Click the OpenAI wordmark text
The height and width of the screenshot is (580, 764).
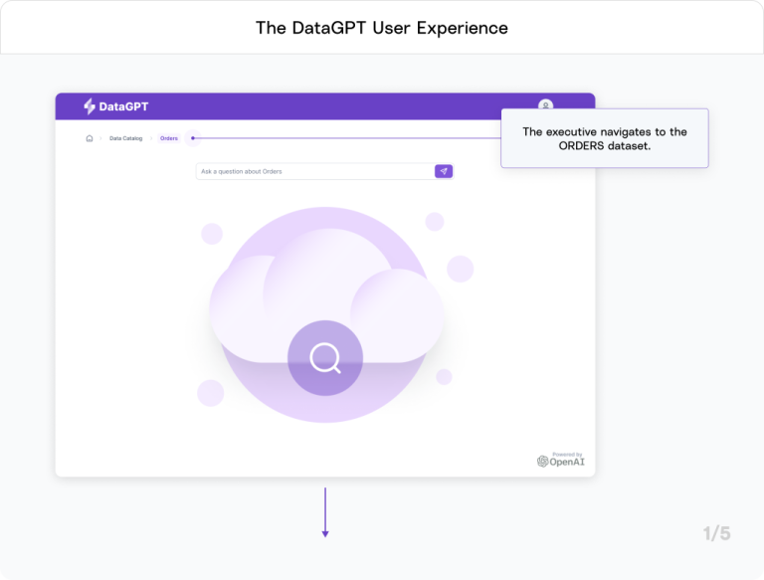[x=566, y=462]
